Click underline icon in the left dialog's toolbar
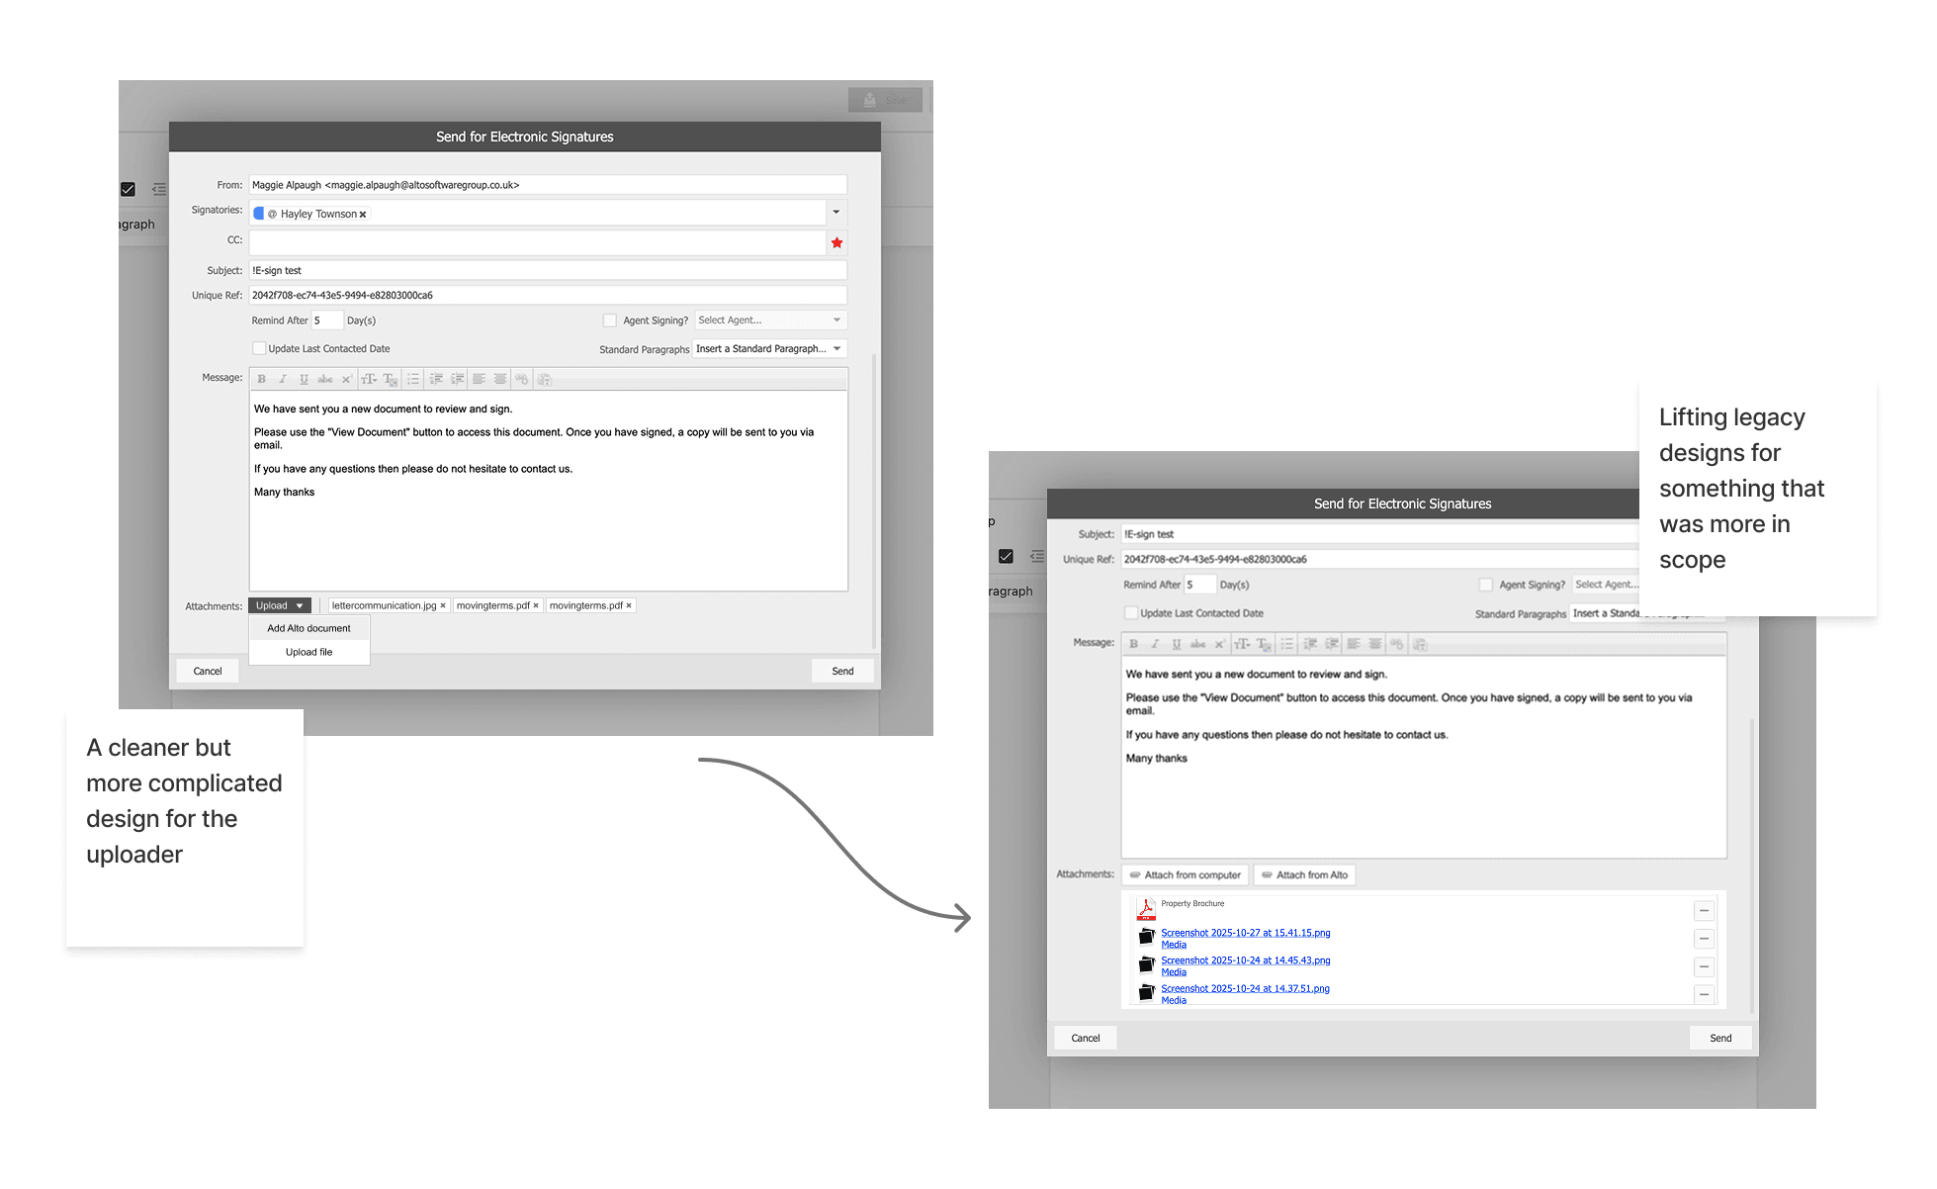 (x=304, y=379)
